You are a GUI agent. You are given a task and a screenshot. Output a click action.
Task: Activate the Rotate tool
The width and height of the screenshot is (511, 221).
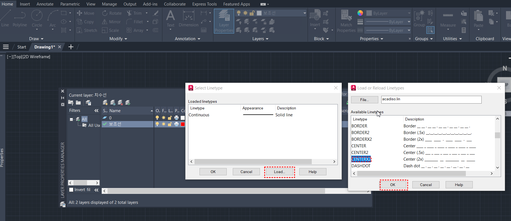(x=112, y=13)
